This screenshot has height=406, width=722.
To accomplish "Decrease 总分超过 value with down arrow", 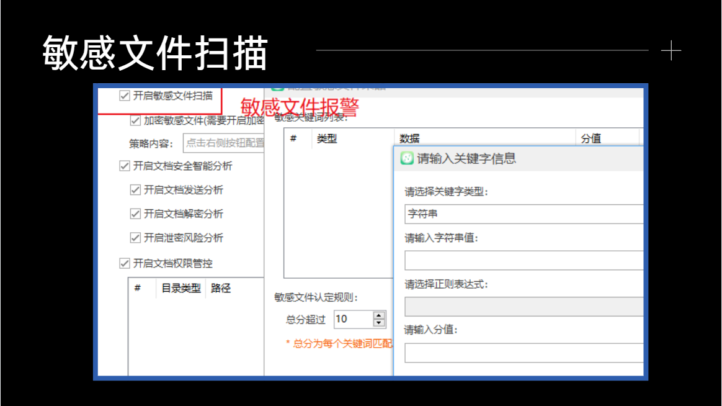I will [x=379, y=323].
